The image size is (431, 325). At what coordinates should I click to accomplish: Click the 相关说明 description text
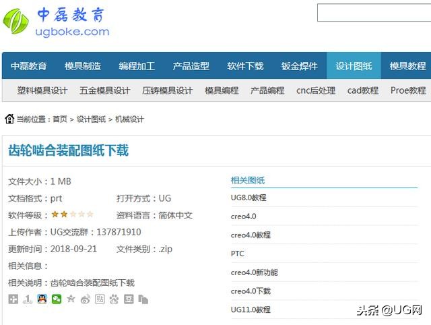(x=93, y=283)
